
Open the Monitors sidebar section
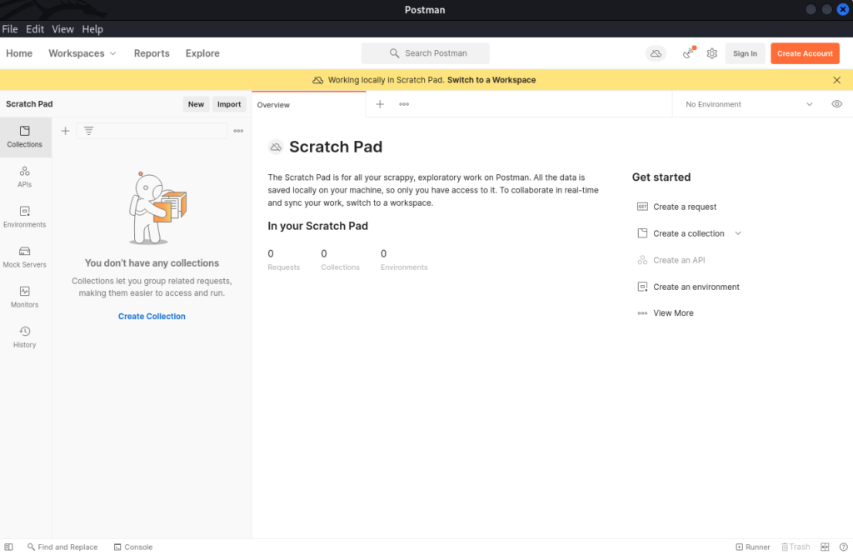click(25, 297)
